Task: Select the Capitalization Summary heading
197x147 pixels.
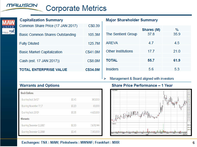Action: point(41,20)
